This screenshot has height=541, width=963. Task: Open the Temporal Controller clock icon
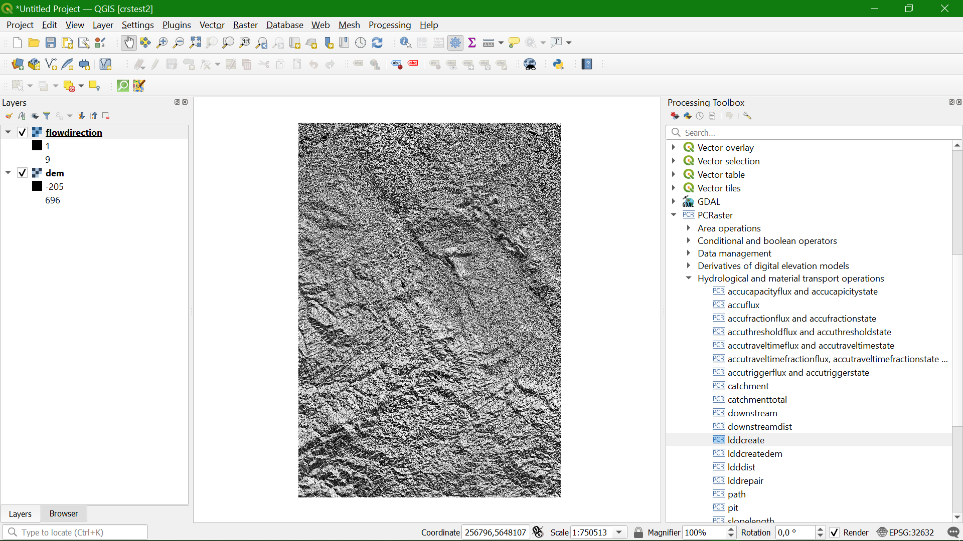pyautogui.click(x=361, y=43)
